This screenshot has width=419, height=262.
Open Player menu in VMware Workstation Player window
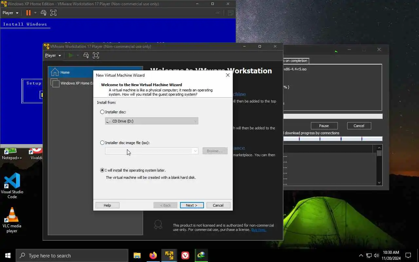(53, 55)
